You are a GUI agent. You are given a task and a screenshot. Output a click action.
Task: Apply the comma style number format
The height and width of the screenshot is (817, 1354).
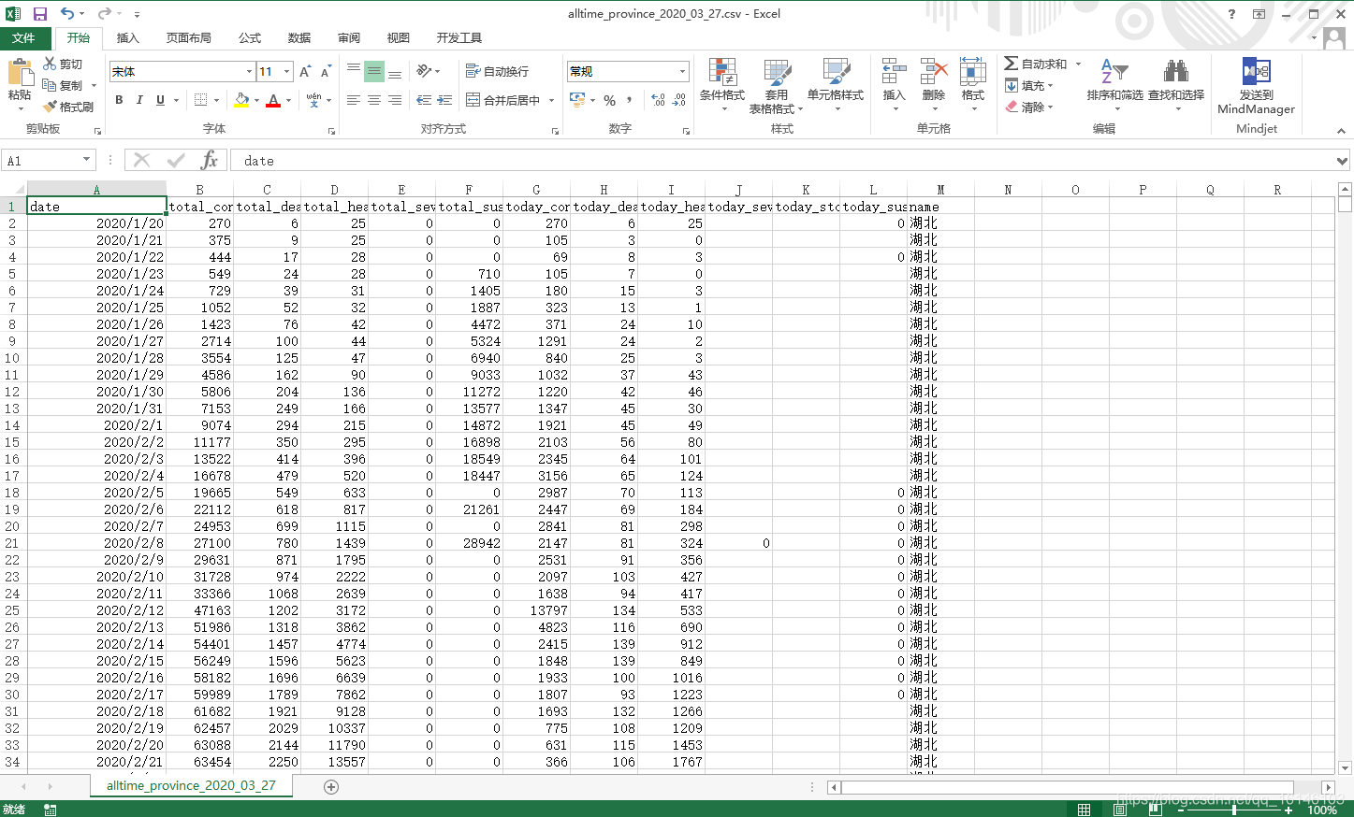tap(630, 100)
